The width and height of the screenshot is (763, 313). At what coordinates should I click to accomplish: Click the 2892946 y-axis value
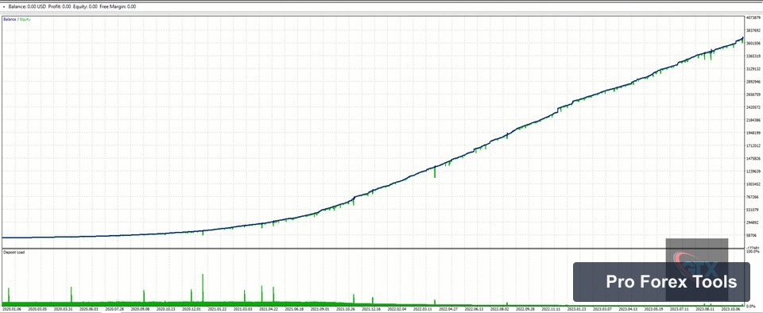(753, 82)
